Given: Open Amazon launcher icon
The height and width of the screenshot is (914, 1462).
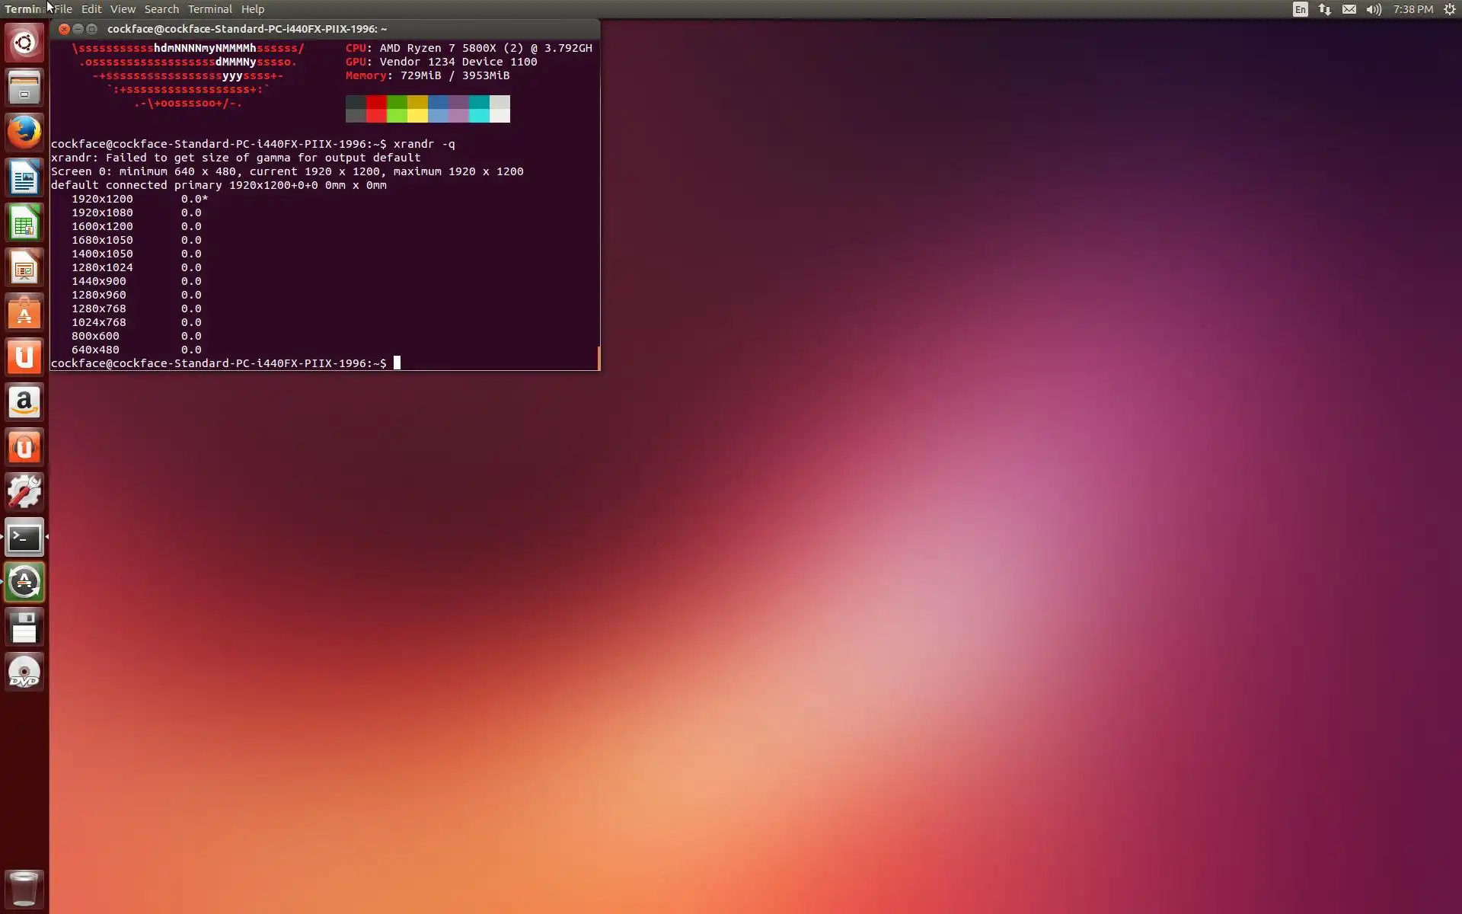Looking at the screenshot, I should pos(24,402).
